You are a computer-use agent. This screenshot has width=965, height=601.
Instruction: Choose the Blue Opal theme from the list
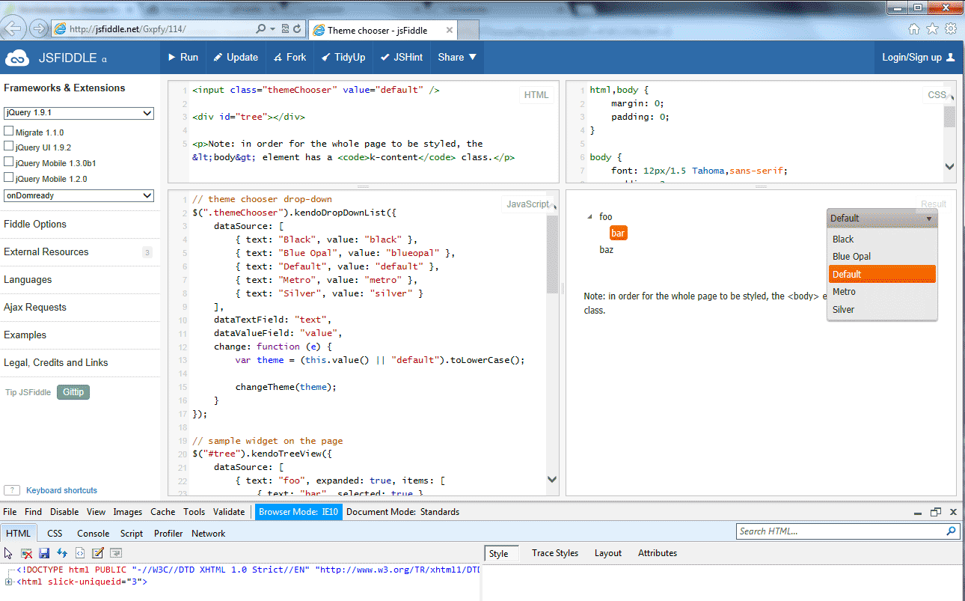[852, 257]
